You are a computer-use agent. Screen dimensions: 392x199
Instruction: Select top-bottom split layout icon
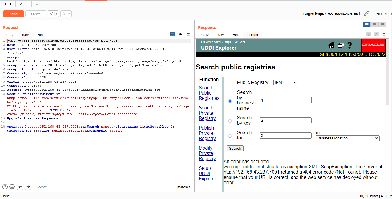(x=374, y=24)
